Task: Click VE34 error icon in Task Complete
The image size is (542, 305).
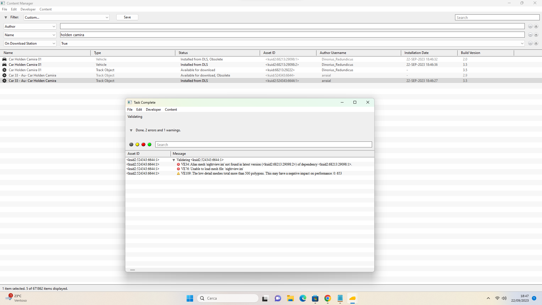Action: click(178, 164)
